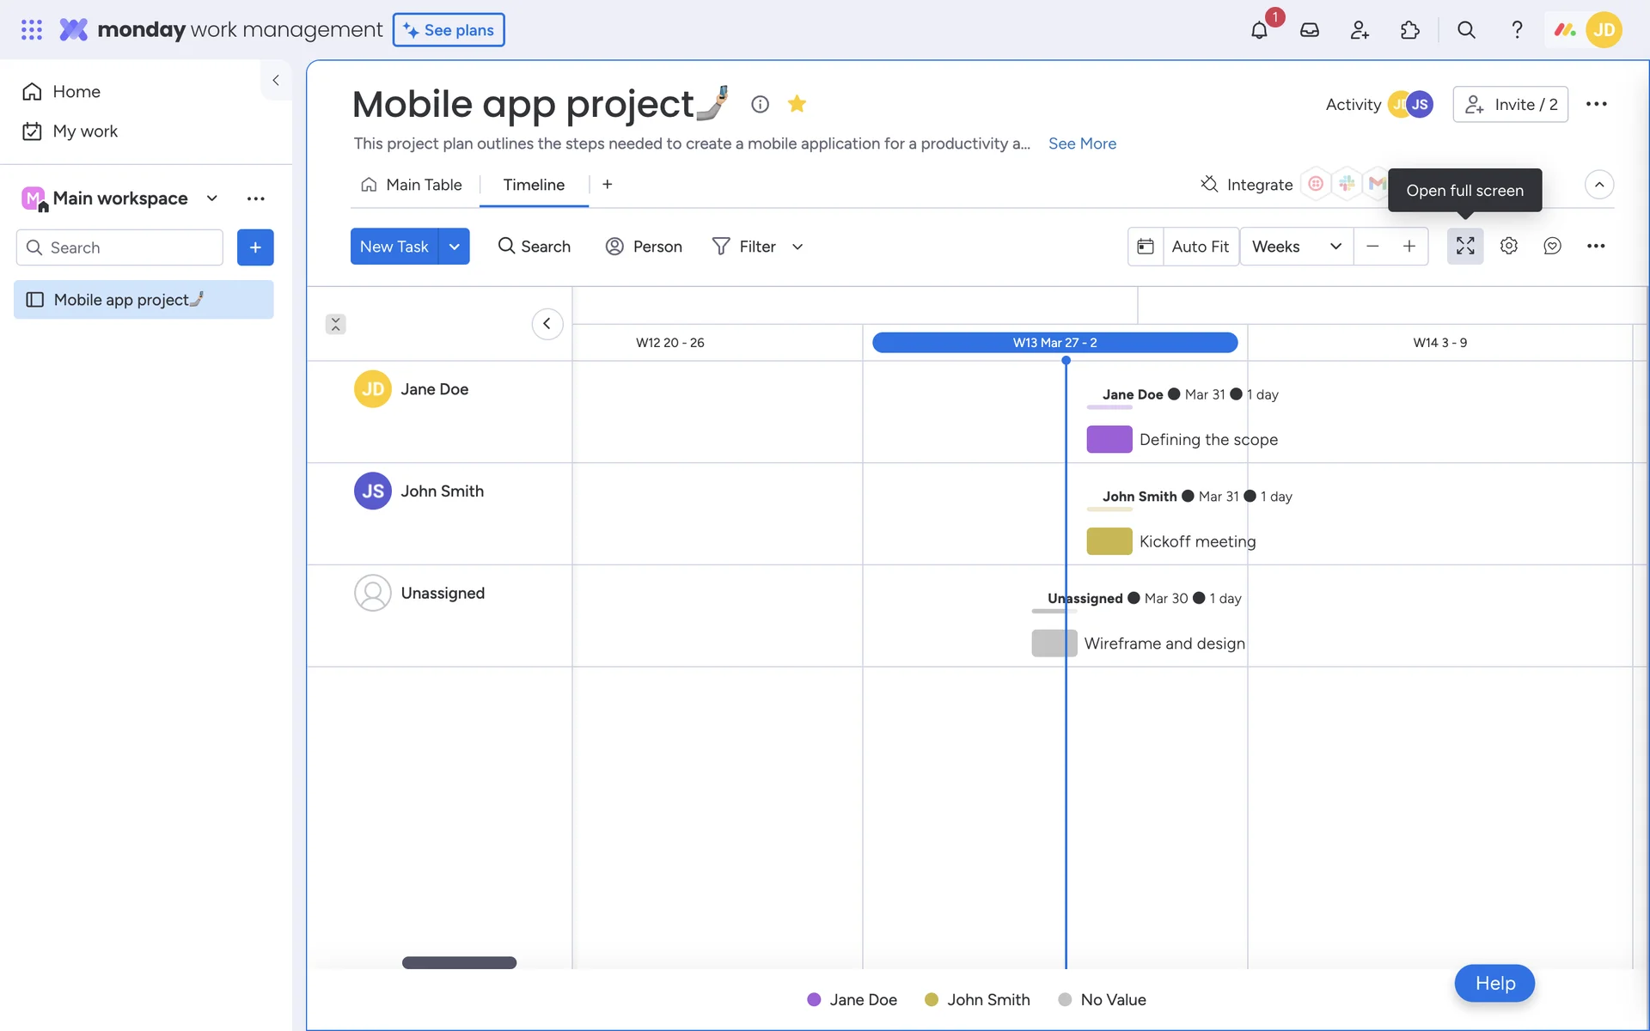The width and height of the screenshot is (1650, 1031).
Task: Click the calendar go-to-today icon
Action: click(x=1146, y=247)
